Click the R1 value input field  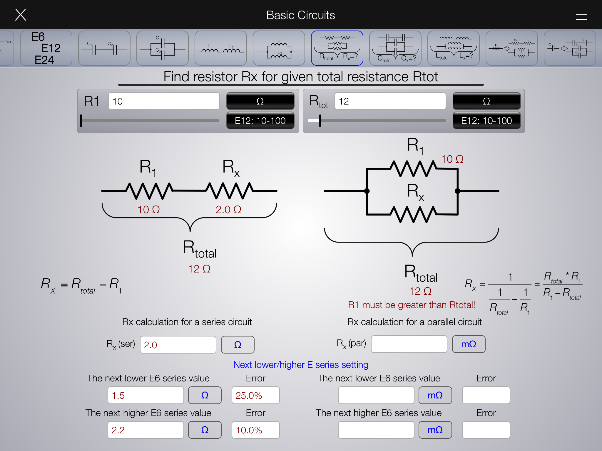tap(164, 101)
